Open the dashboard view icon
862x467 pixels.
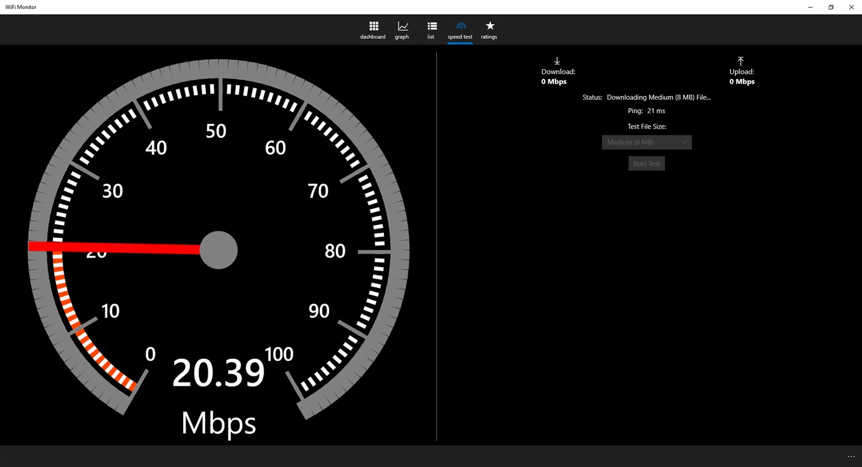click(x=373, y=26)
